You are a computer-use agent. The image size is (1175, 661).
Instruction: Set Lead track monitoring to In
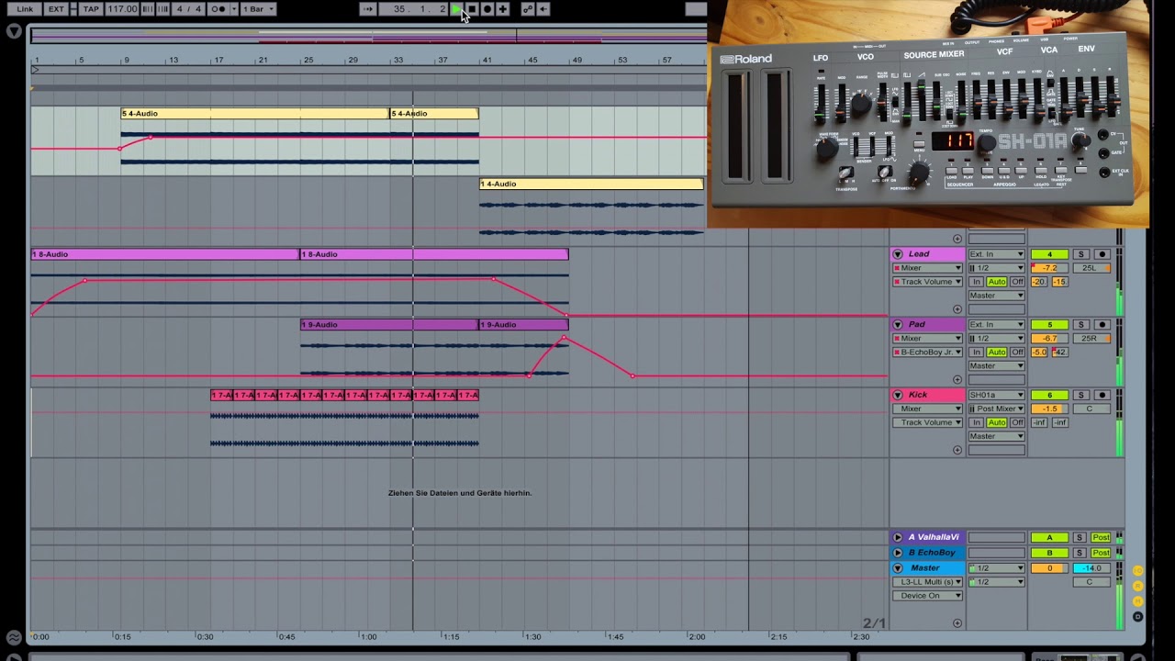977,282
